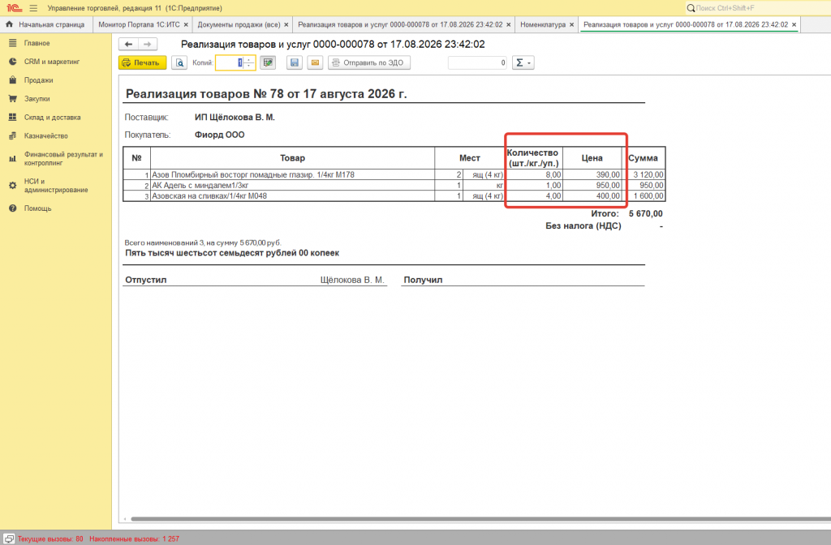Close the Монитор Портала 1С:ИТС tab

coord(186,24)
